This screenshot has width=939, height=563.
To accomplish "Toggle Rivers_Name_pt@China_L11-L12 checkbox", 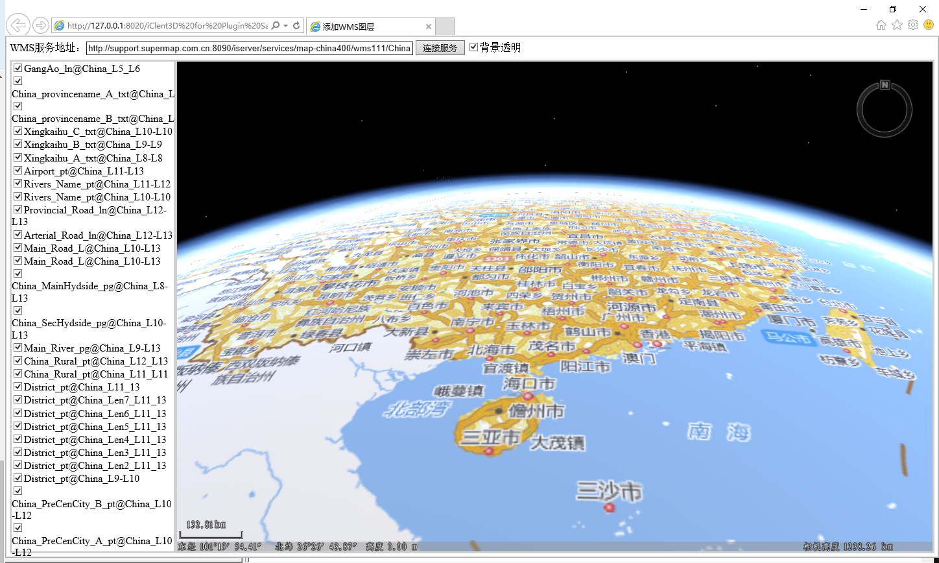I will (x=18, y=184).
